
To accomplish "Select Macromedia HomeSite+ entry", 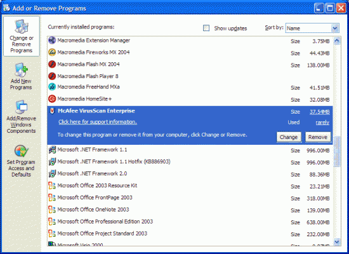I will click(190, 99).
